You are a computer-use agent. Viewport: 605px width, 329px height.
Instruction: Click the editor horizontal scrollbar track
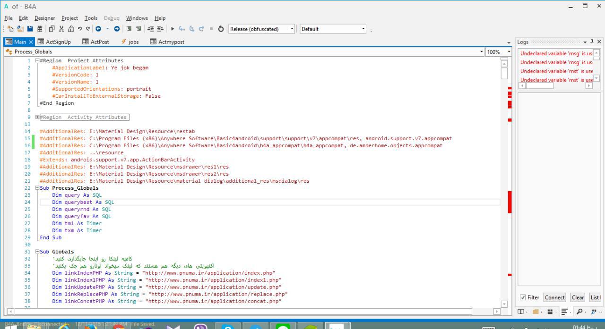click(x=236, y=312)
